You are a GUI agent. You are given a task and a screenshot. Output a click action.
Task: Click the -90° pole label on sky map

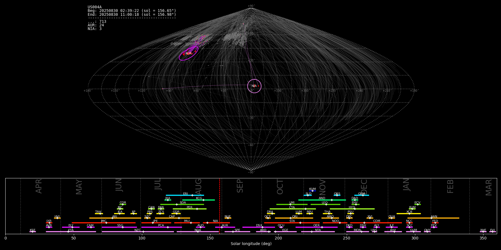tap(251, 172)
